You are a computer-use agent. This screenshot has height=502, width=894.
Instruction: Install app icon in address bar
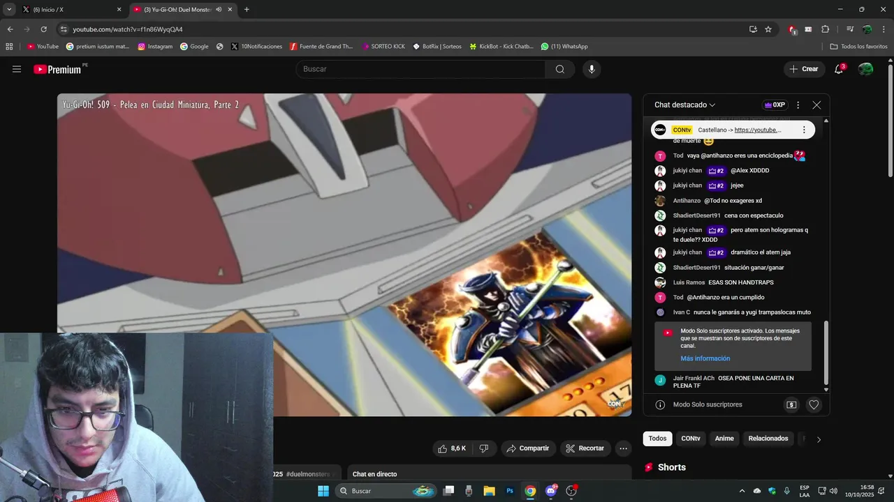click(753, 29)
